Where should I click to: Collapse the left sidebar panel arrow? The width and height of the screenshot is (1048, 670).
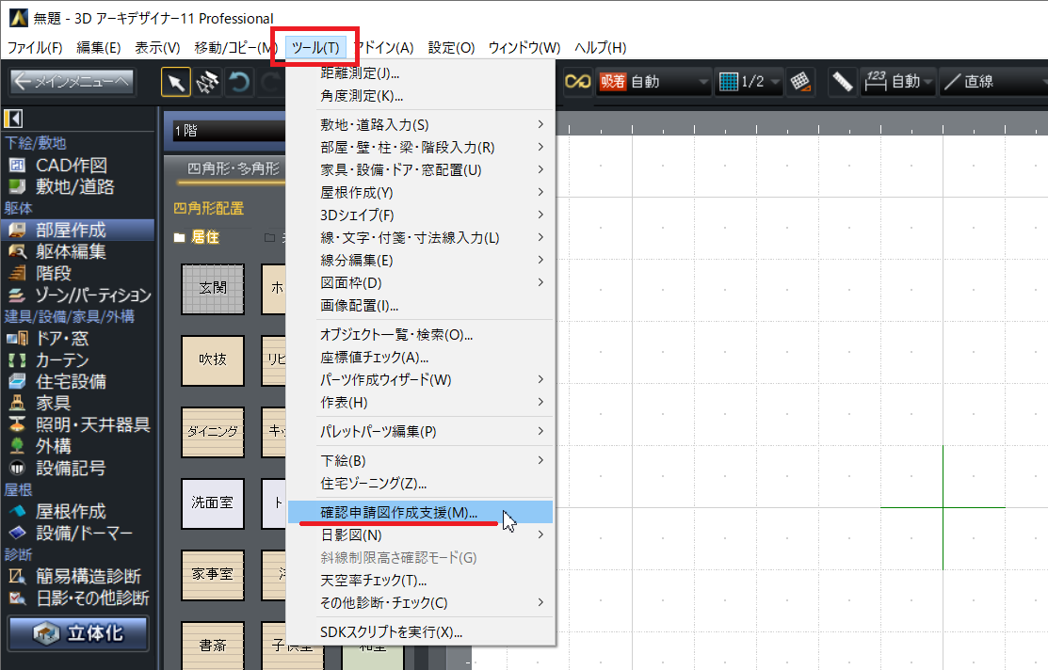[13, 119]
